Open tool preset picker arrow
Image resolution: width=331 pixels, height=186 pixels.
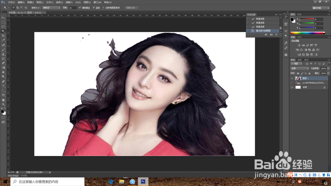(x=9, y=8)
